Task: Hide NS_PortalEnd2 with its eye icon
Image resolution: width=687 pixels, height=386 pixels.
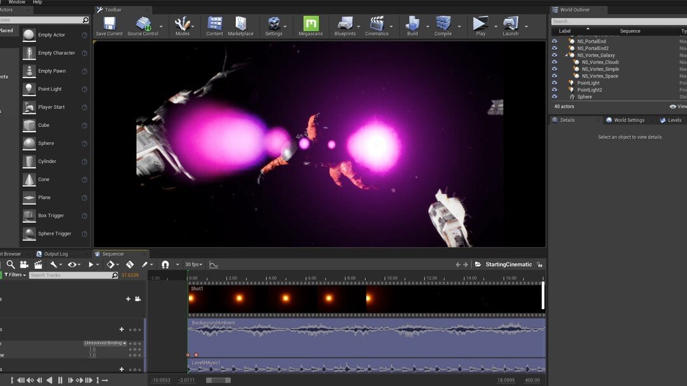Action: pyautogui.click(x=555, y=48)
